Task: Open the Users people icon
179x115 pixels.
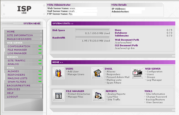Action: [x=59, y=73]
